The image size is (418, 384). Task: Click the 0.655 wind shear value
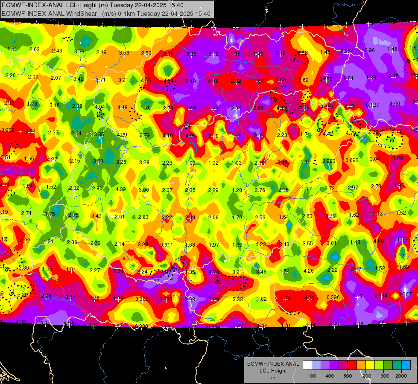click(x=326, y=79)
